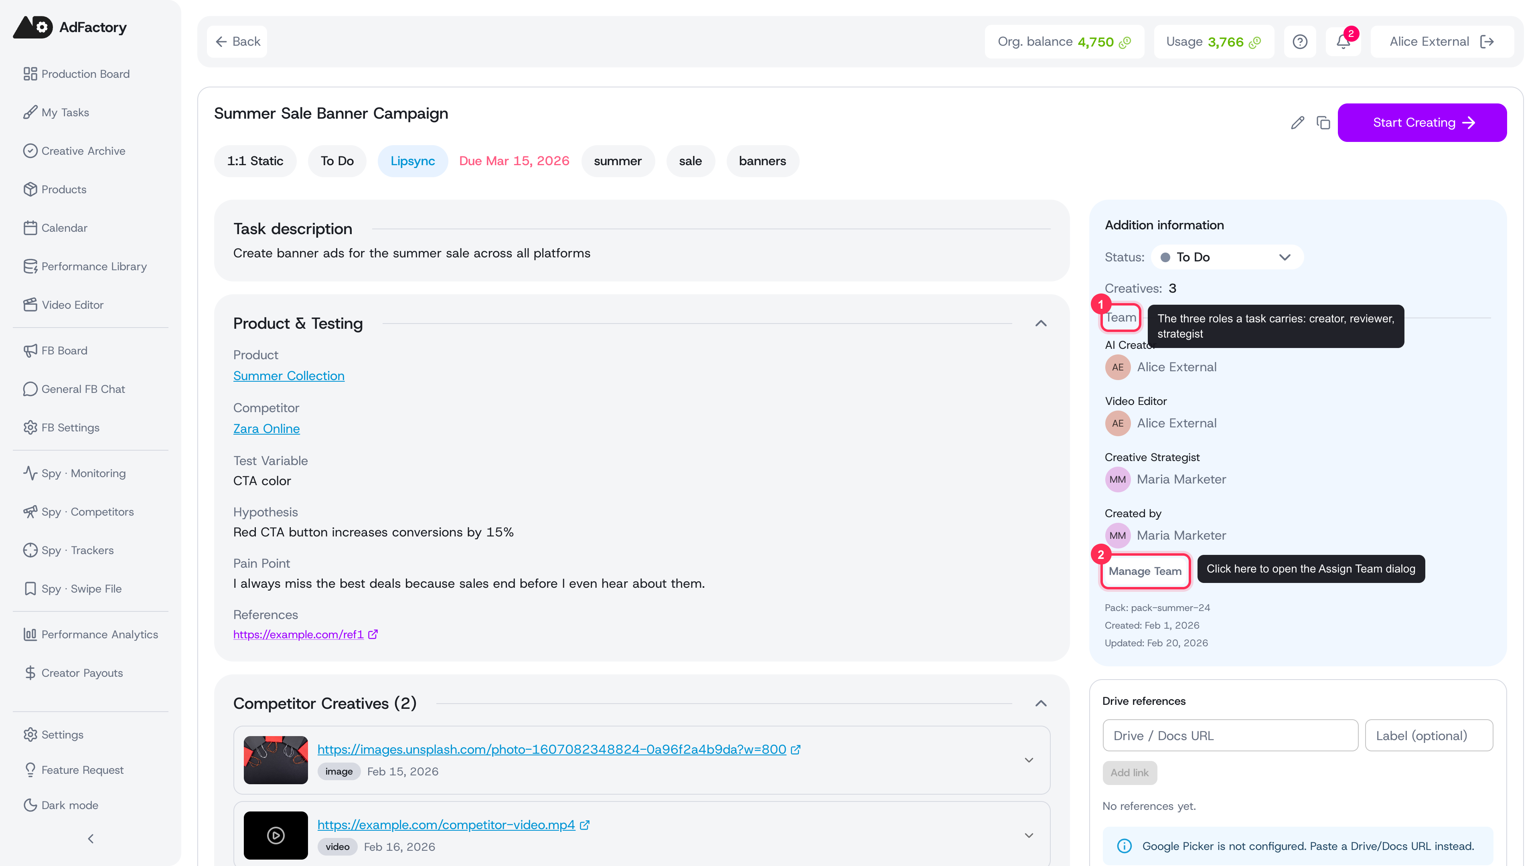The width and height of the screenshot is (1540, 866).
Task: Click the Spy Monitoring pulse icon
Action: pyautogui.click(x=30, y=473)
